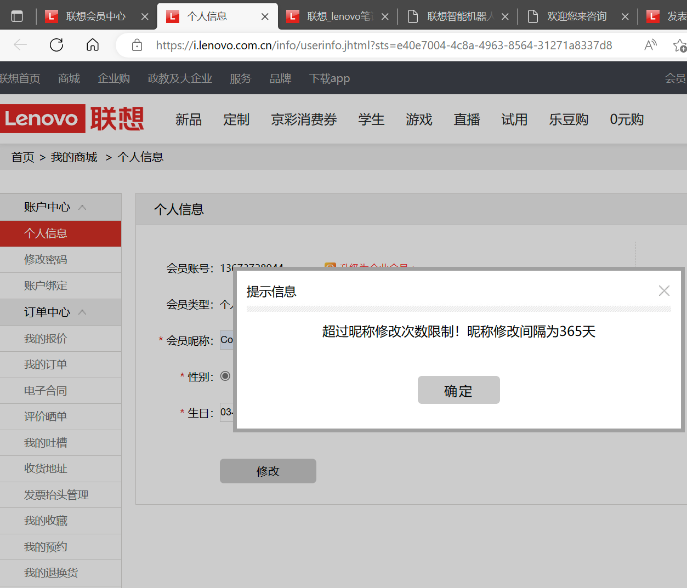Open the 直播 menu item
The image size is (687, 588).
point(467,119)
